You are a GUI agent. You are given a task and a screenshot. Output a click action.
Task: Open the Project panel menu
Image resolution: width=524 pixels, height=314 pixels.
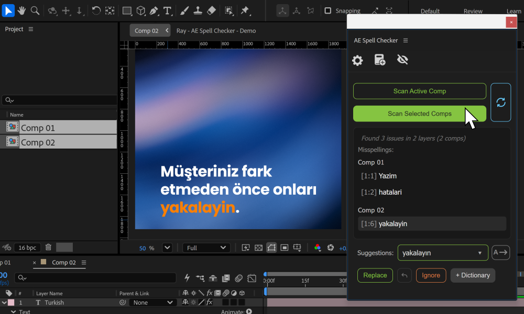click(x=31, y=29)
